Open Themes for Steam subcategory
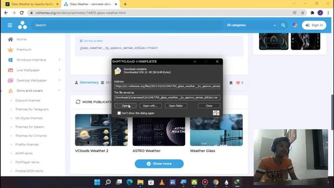The image size is (334, 188). tap(30, 127)
